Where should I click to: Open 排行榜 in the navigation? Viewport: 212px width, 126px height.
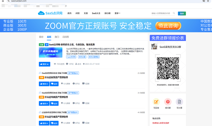coord(108,13)
